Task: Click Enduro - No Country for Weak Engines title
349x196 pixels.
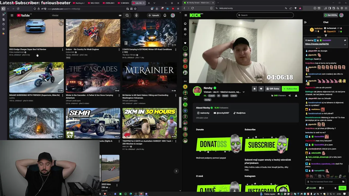Action: click(82, 49)
